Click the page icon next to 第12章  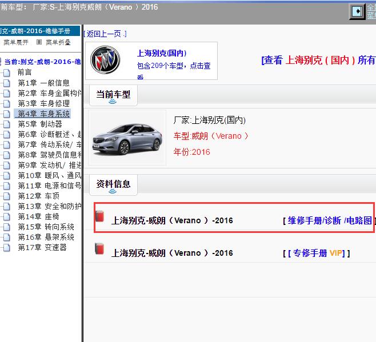click(7, 196)
